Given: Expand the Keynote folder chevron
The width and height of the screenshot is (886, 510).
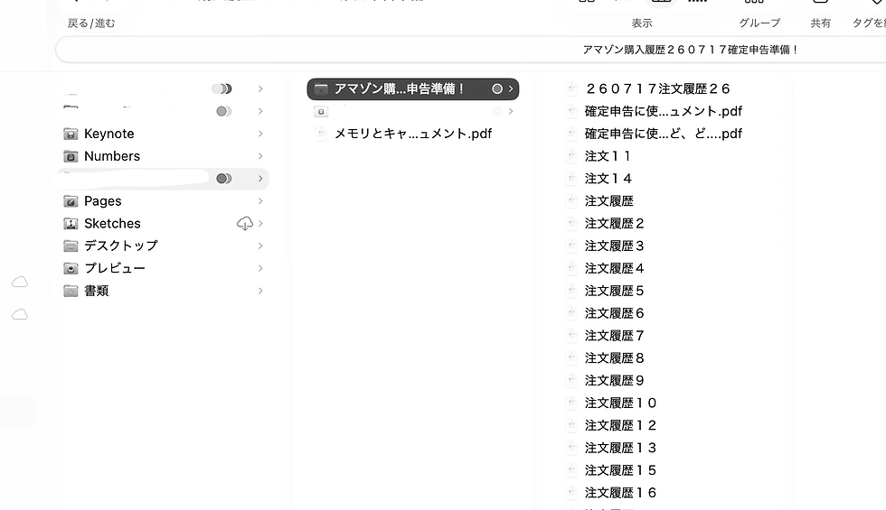Looking at the screenshot, I should 260,134.
